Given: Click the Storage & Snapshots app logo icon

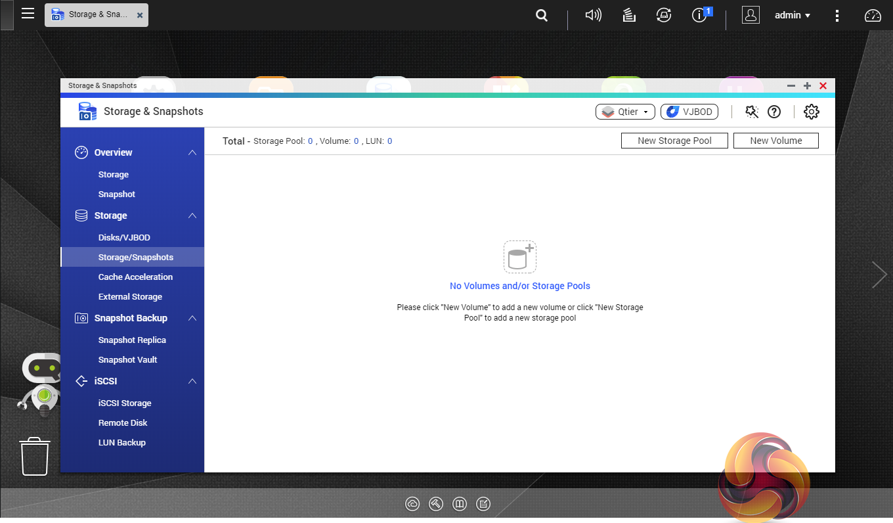Looking at the screenshot, I should [x=87, y=112].
